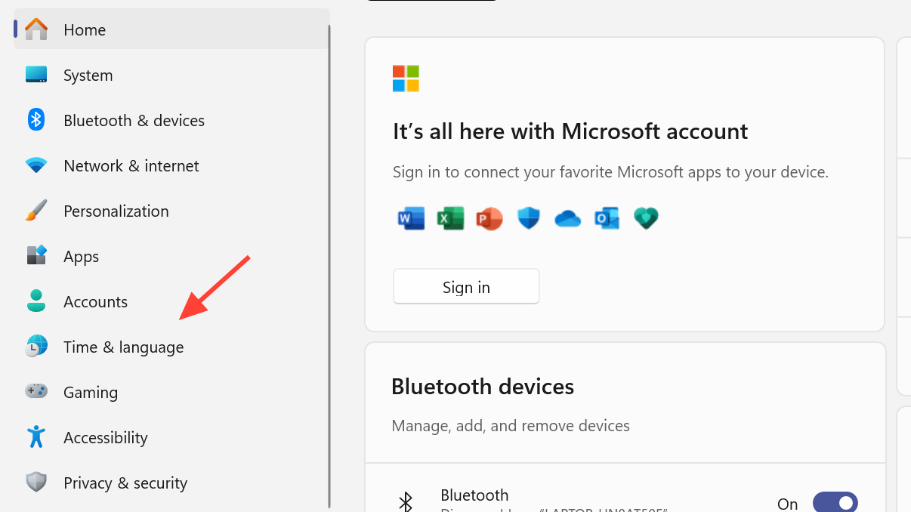Click the Bluetooth symbol in the Bluetooth row
Screen dimensions: 911x512
[406, 501]
